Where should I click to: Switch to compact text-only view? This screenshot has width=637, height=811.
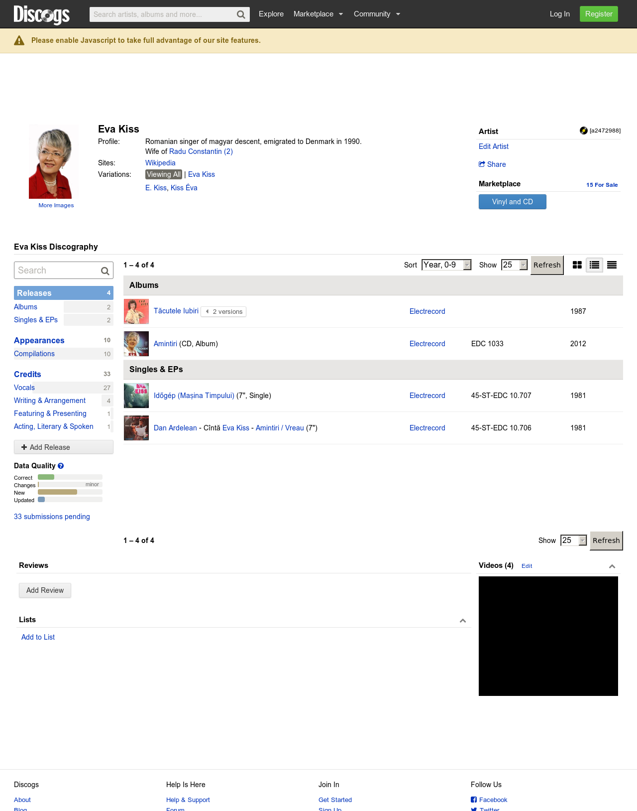coord(612,265)
